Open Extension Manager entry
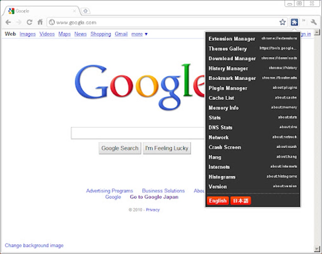 point(253,39)
